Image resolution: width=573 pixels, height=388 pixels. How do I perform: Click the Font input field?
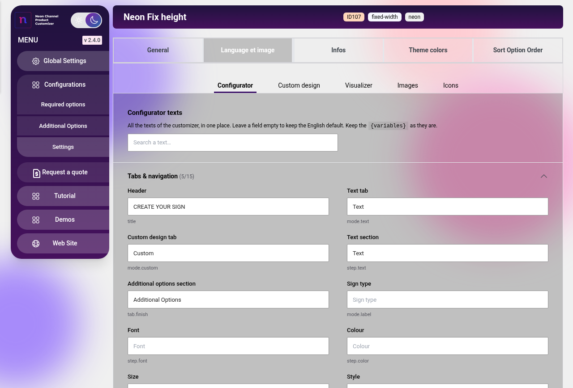pyautogui.click(x=228, y=346)
